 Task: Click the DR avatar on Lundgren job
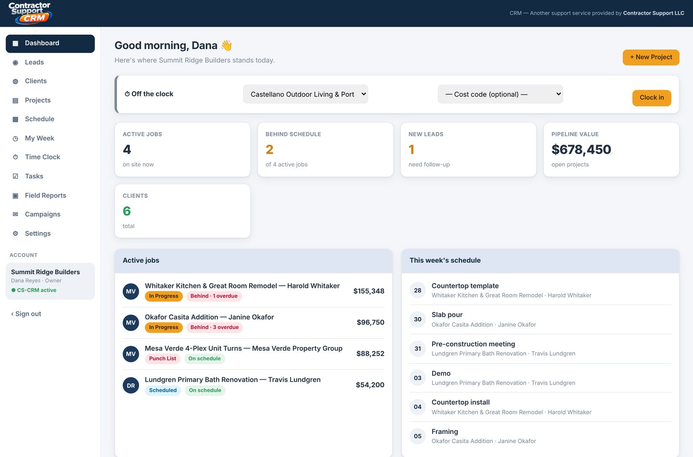(131, 386)
